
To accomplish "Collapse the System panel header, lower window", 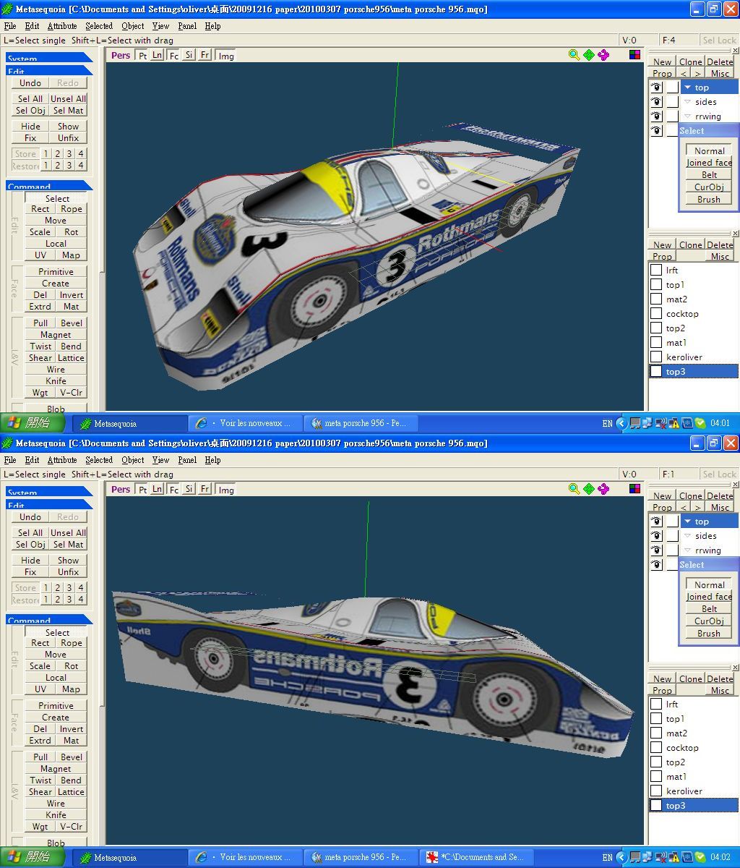I will (x=49, y=491).
